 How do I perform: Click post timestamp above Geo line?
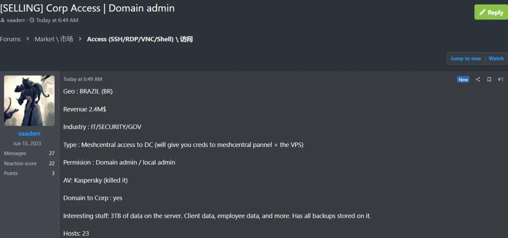(x=83, y=79)
